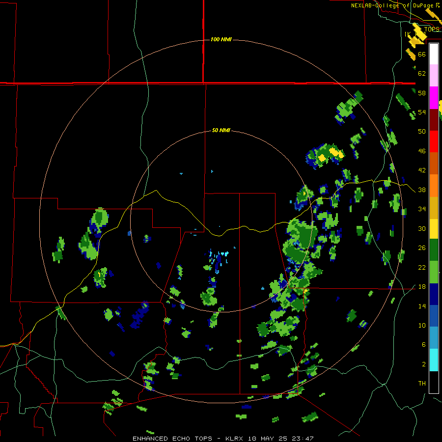442x442 pixels.
Task: Click the light pink legend swatch
Action: pos(434,76)
